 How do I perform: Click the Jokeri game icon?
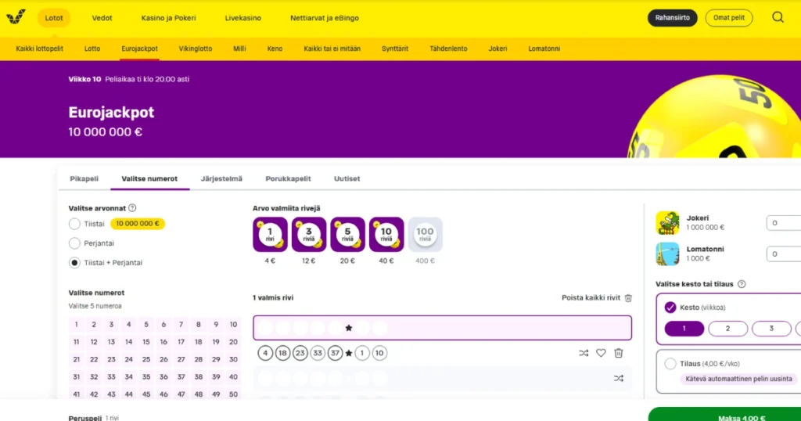pos(667,223)
